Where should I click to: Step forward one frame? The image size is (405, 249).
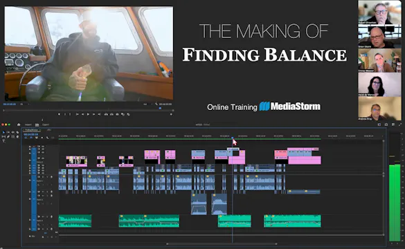(x=93, y=114)
